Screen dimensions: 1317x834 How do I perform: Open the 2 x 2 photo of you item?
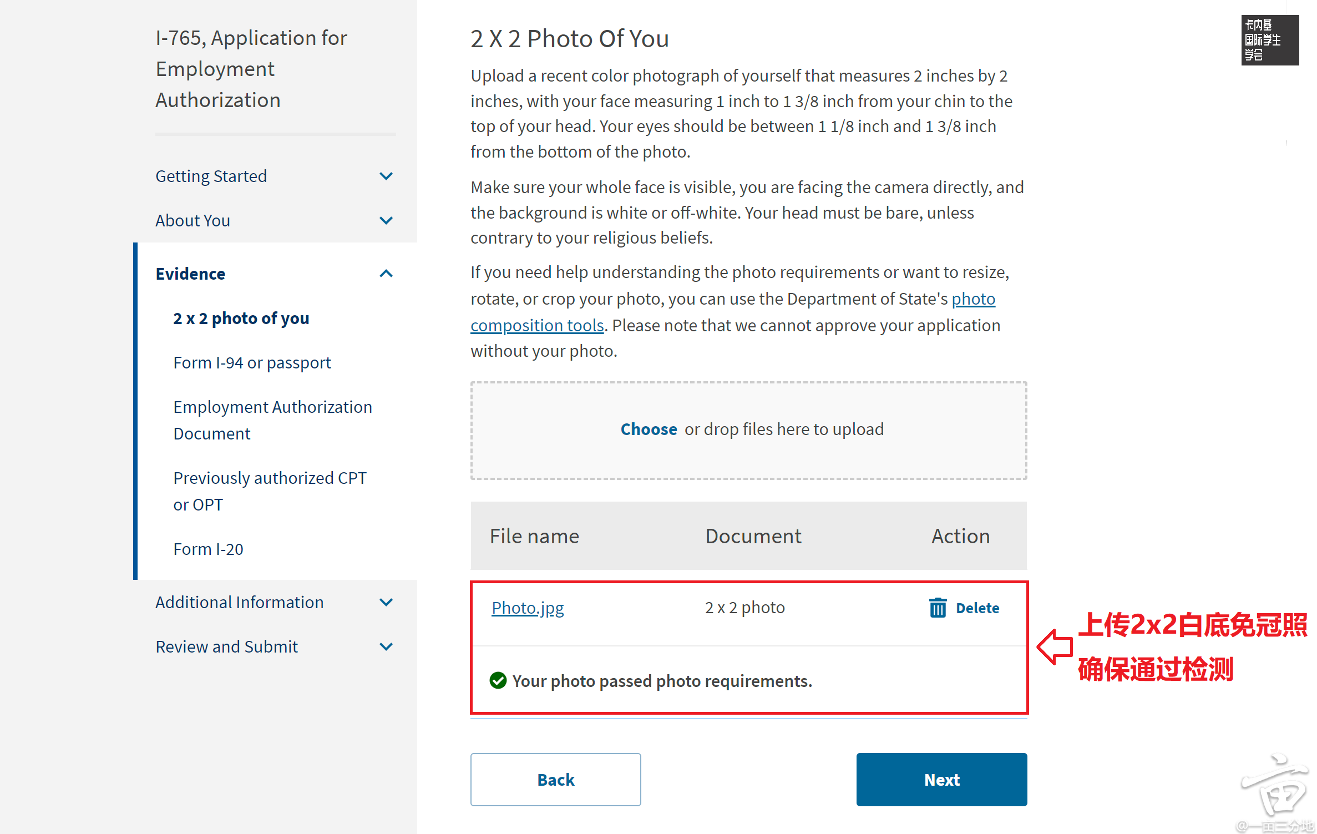click(241, 319)
